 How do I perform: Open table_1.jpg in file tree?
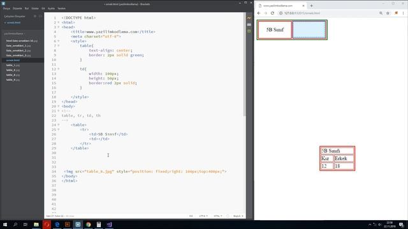point(13,65)
